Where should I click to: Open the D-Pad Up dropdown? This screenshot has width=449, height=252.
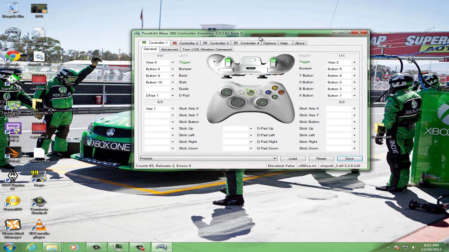(x=251, y=128)
